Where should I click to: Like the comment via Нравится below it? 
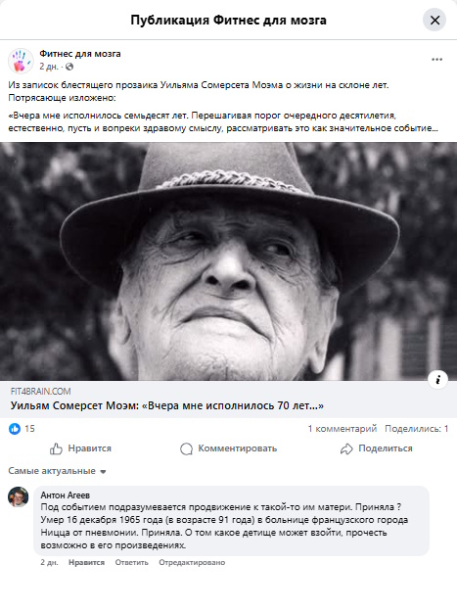[x=86, y=562]
